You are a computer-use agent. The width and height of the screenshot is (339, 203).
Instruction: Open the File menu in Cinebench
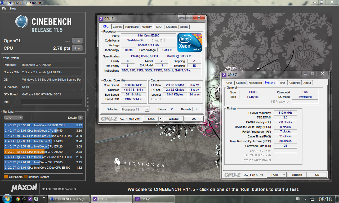tap(4, 8)
